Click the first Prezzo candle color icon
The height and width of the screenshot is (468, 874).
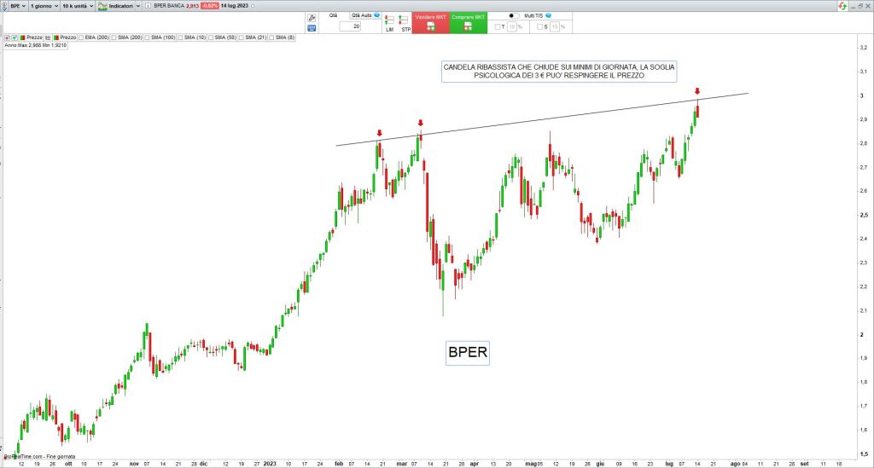pos(22,38)
